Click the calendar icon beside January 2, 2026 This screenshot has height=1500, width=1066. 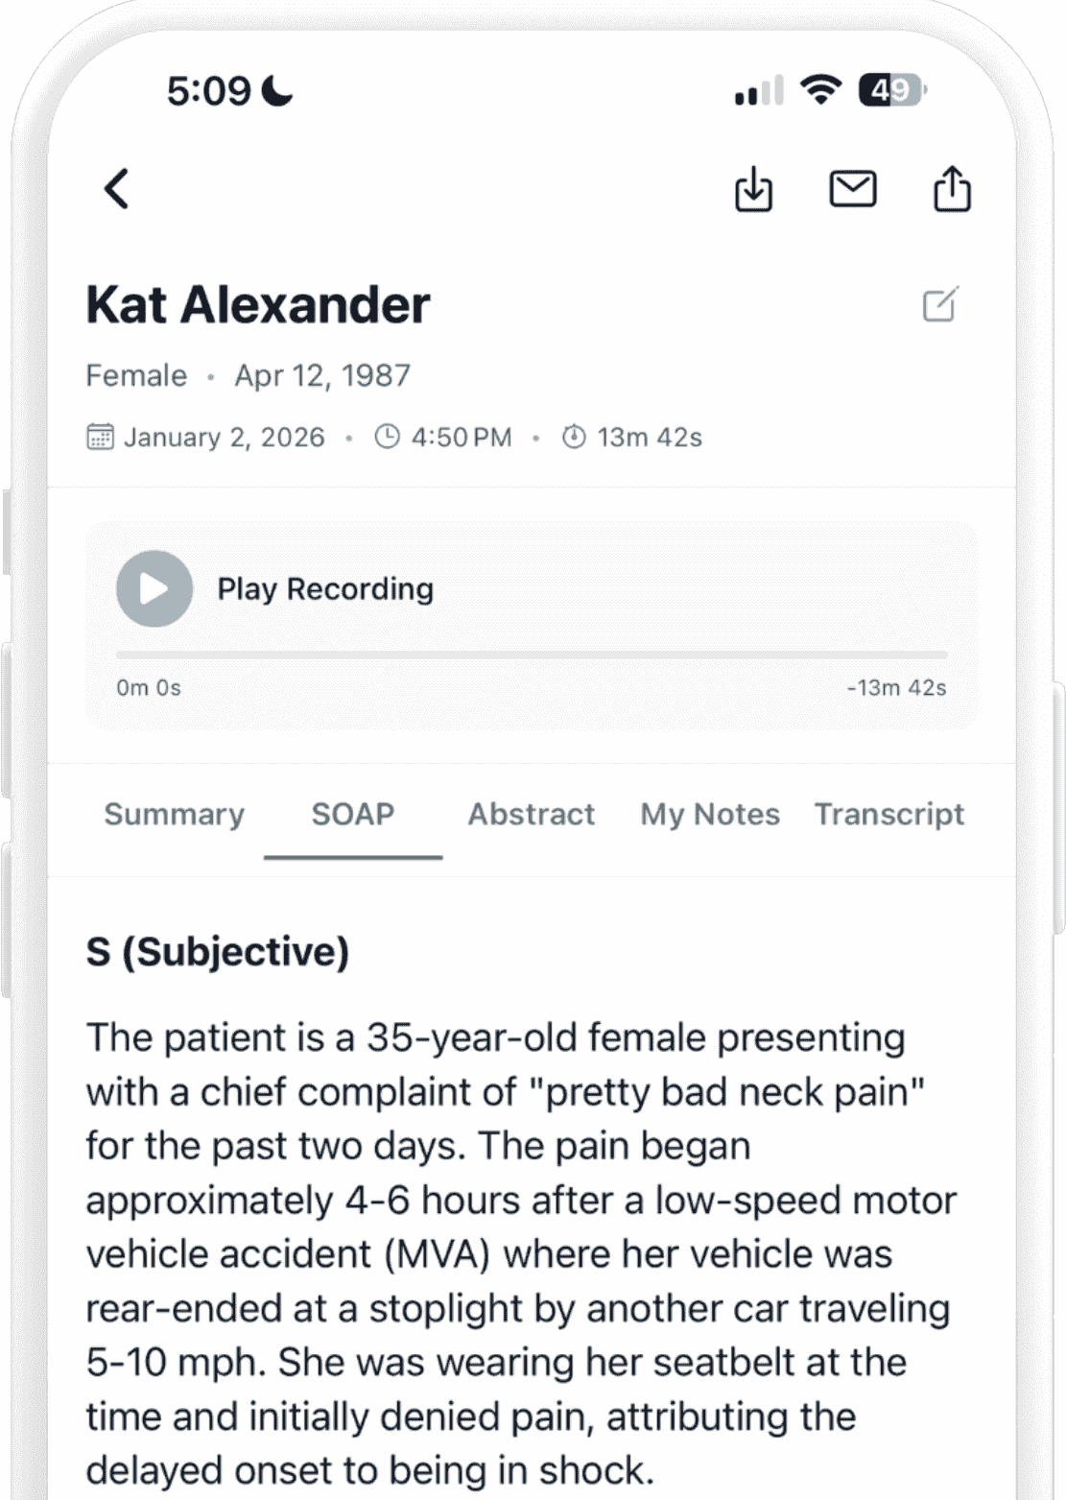coord(101,438)
